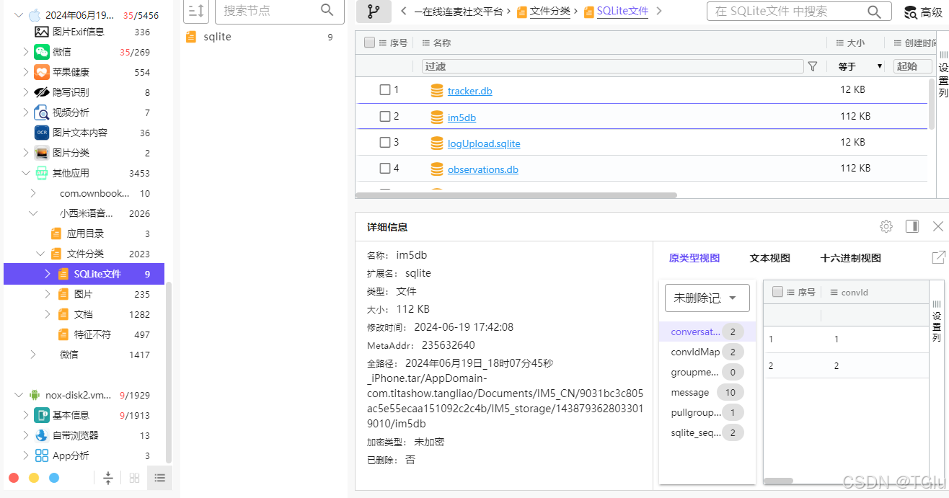
Task: Open record view in external window icon
Action: tap(938, 257)
